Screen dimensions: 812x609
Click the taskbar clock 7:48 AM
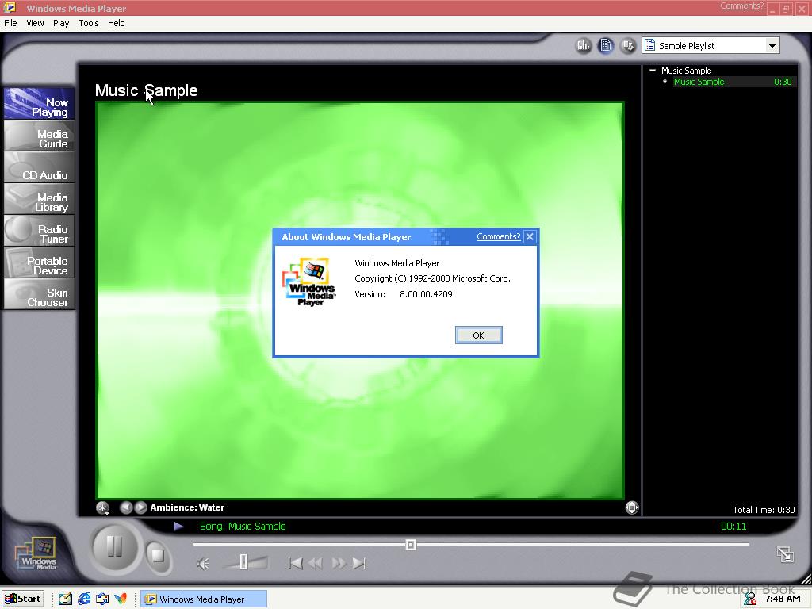coord(783,599)
